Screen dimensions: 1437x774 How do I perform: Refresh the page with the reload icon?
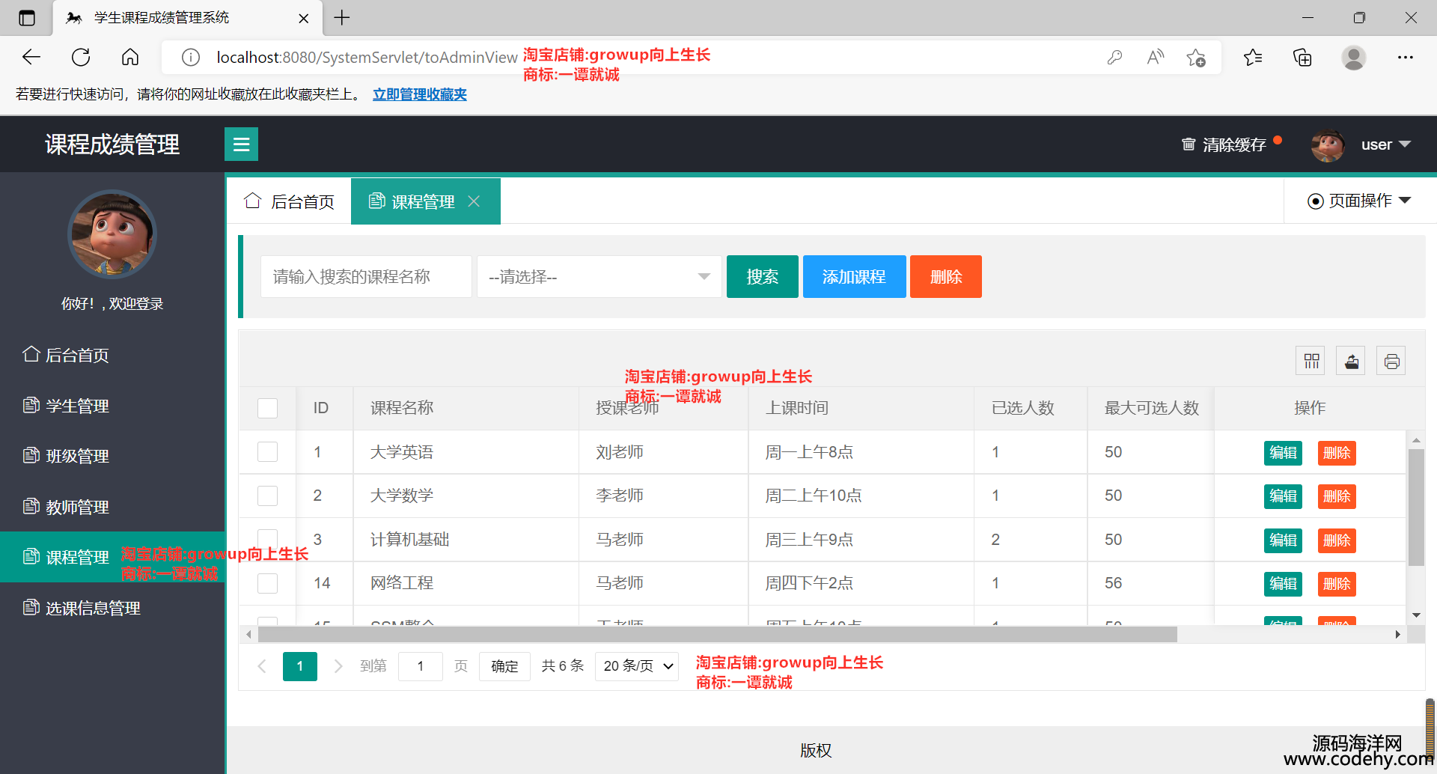pyautogui.click(x=81, y=57)
